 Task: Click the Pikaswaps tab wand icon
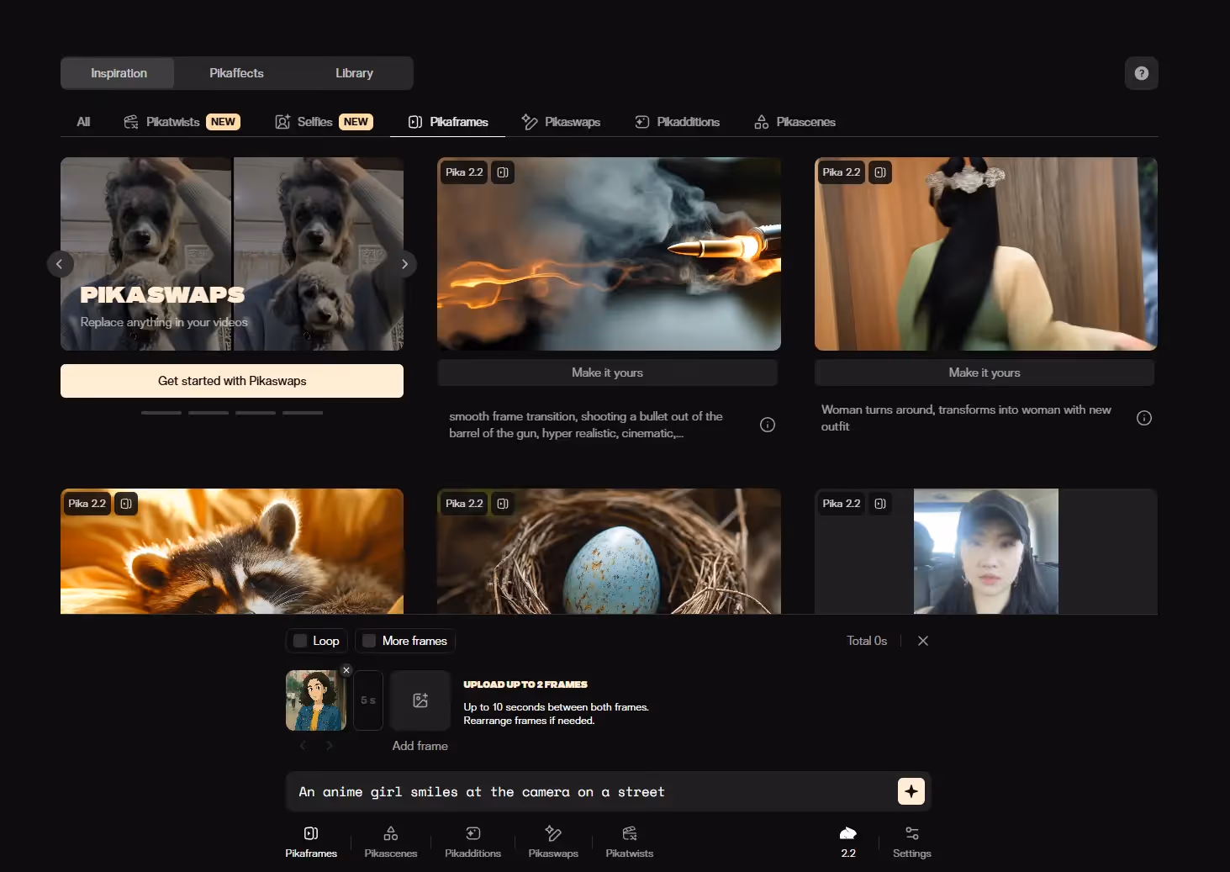[530, 122]
